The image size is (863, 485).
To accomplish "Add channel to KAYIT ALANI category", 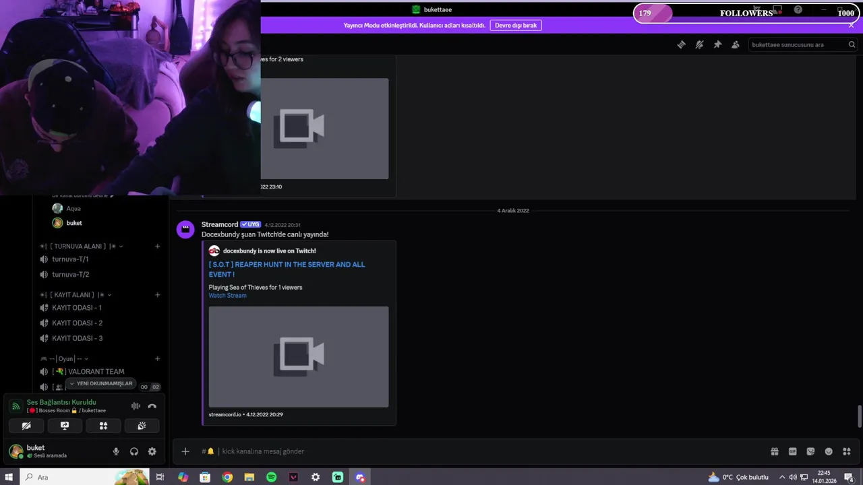I will click(x=157, y=295).
